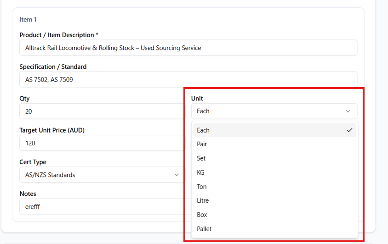
Task: Click the Item 1 heading text
Action: point(28,20)
